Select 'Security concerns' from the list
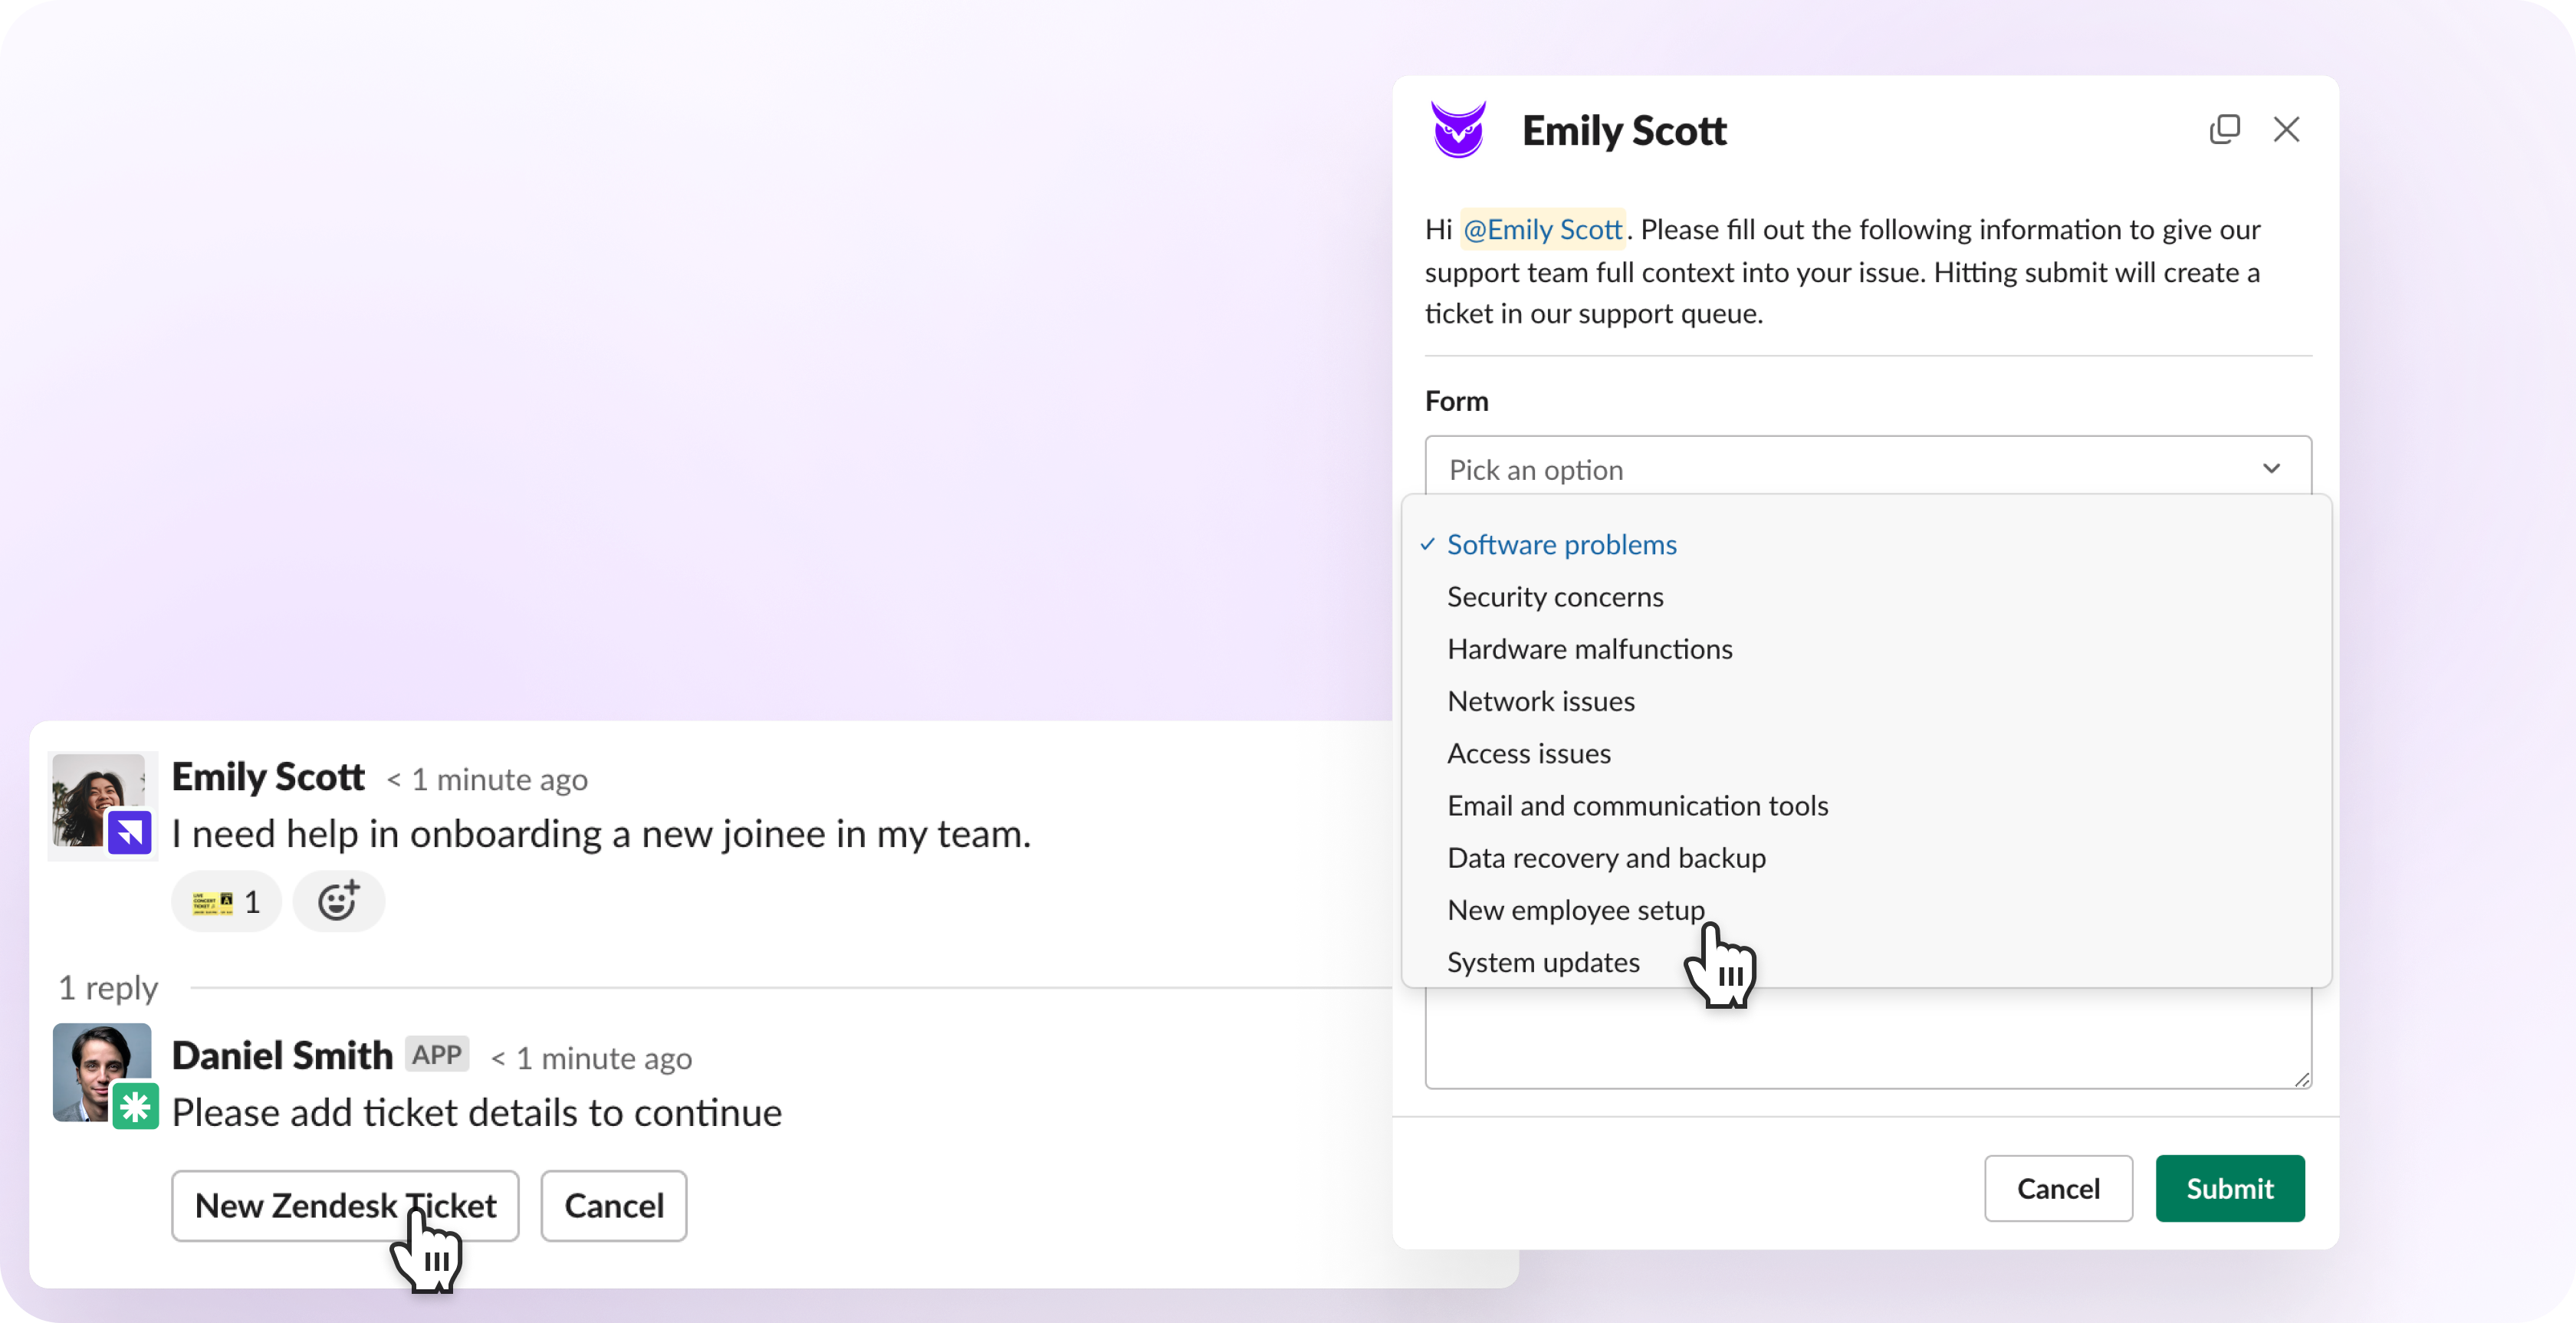Screen dimensions: 2576x1323 1554,594
